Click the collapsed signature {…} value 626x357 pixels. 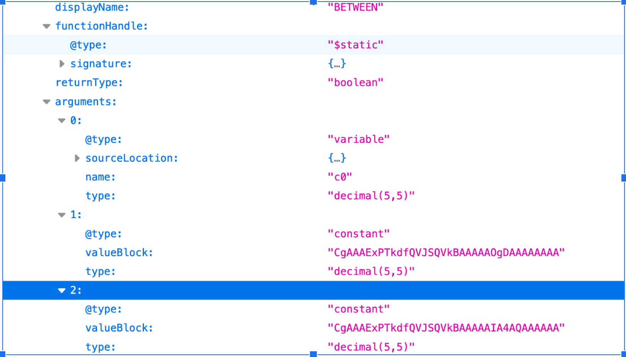337,63
